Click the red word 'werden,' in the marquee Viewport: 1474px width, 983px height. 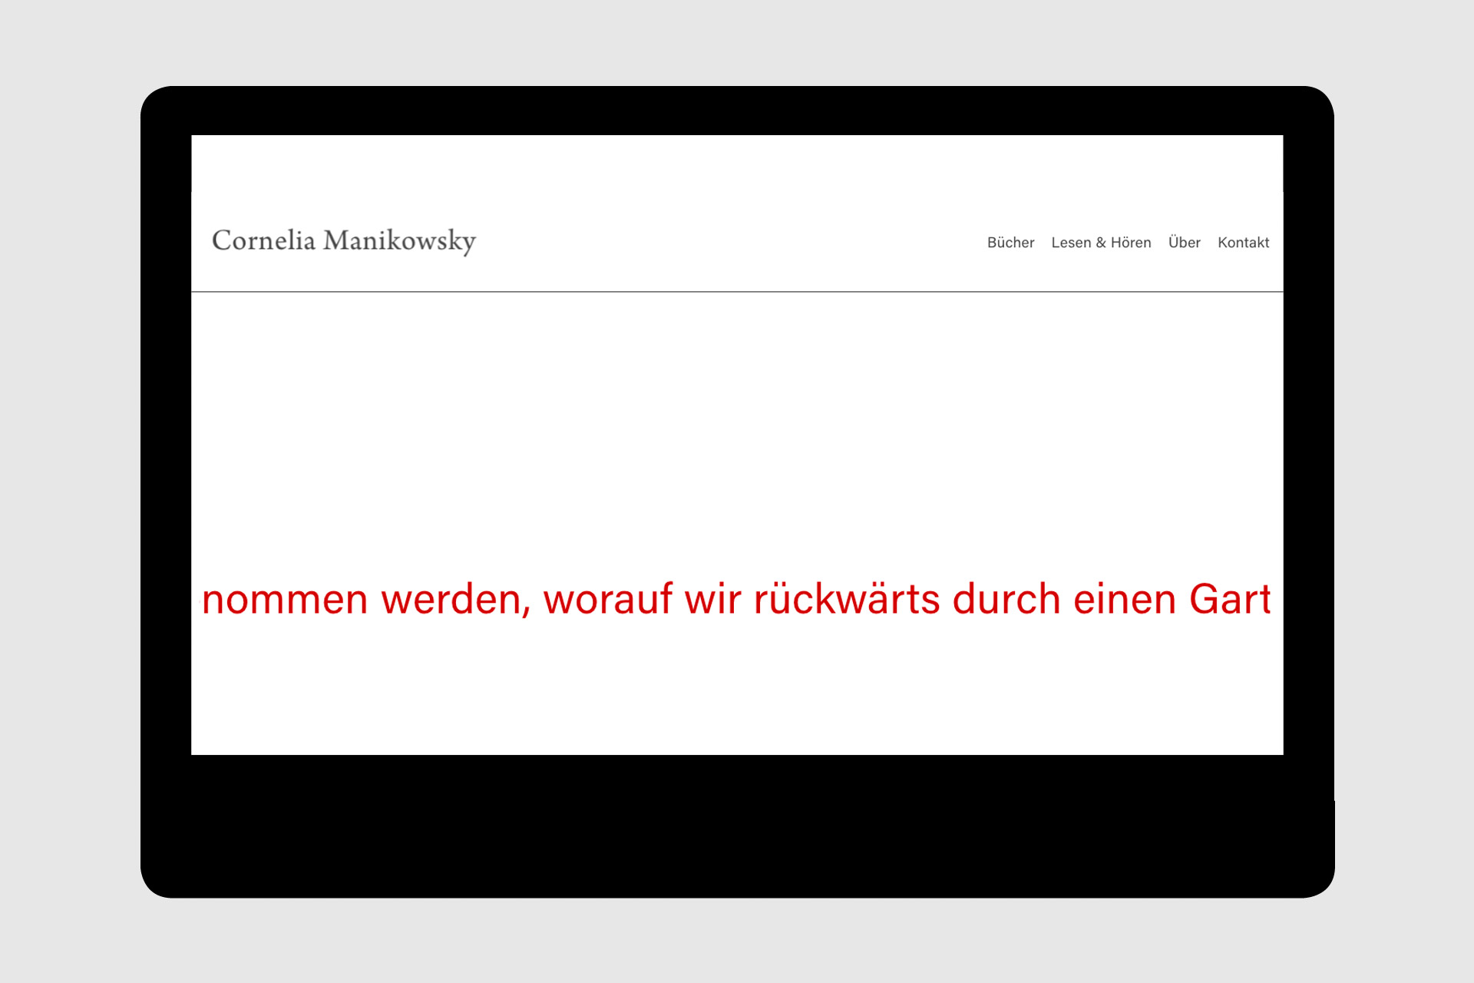(x=456, y=600)
